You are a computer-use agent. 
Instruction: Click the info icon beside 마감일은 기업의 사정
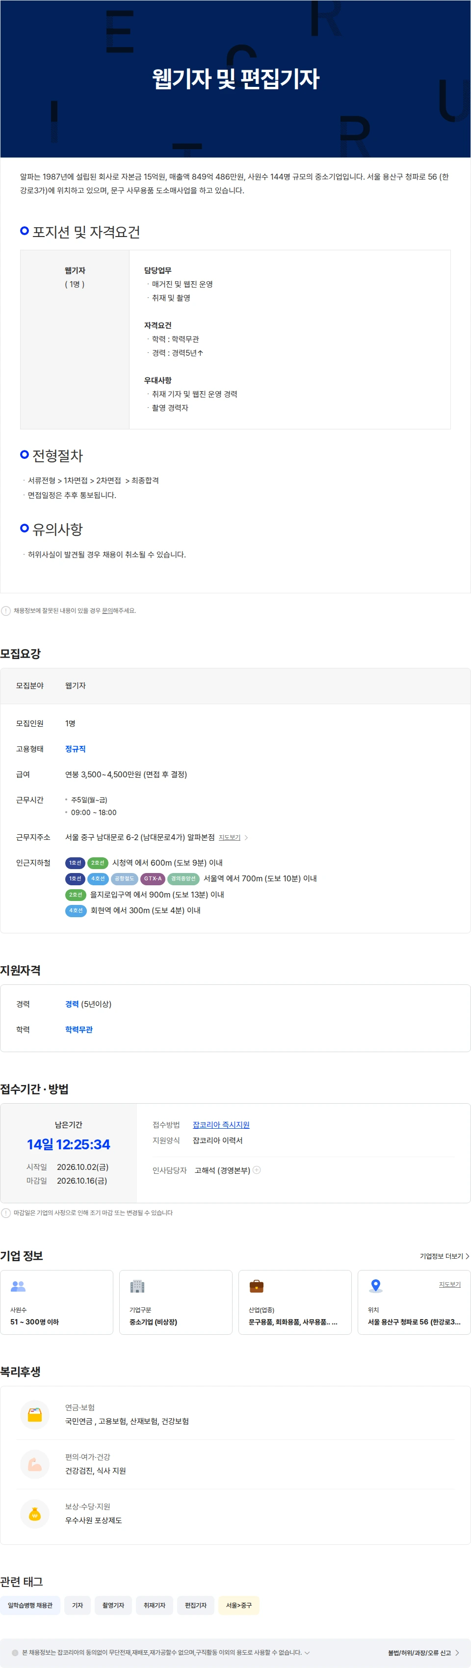6,1213
